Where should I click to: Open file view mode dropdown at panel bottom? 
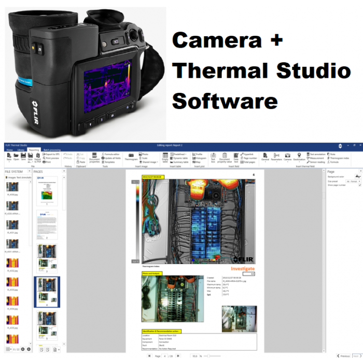pos(9,349)
